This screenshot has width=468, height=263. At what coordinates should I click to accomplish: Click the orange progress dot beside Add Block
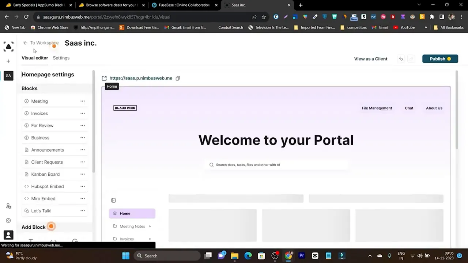click(x=51, y=226)
